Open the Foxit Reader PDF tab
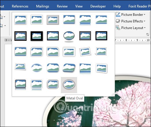This screenshot has height=127, width=151. [139, 6]
